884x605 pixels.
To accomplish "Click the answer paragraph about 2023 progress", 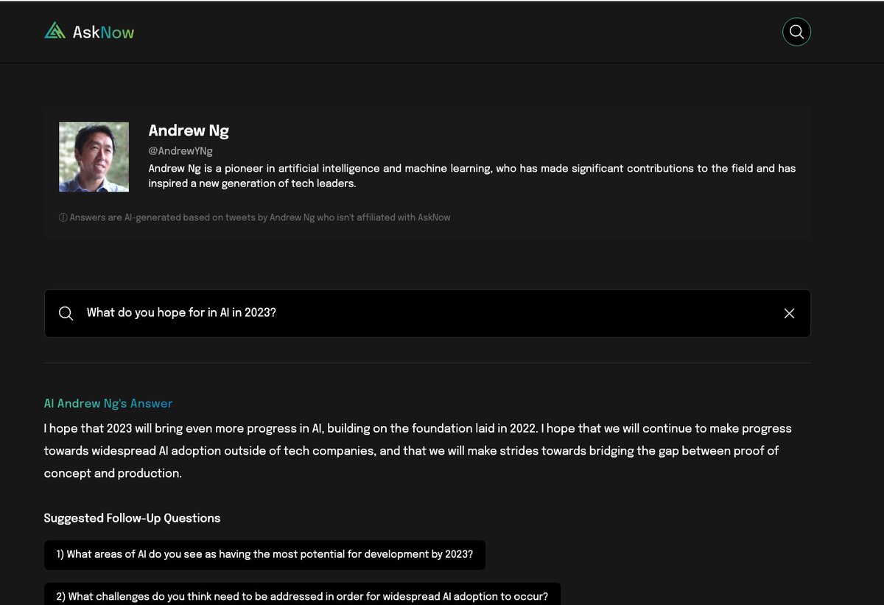I will click(418, 450).
